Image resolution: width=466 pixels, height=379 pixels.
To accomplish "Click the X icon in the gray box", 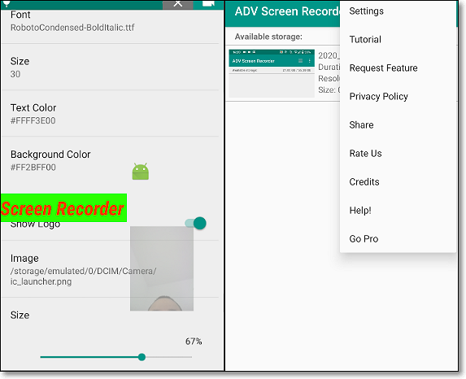I will [178, 4].
